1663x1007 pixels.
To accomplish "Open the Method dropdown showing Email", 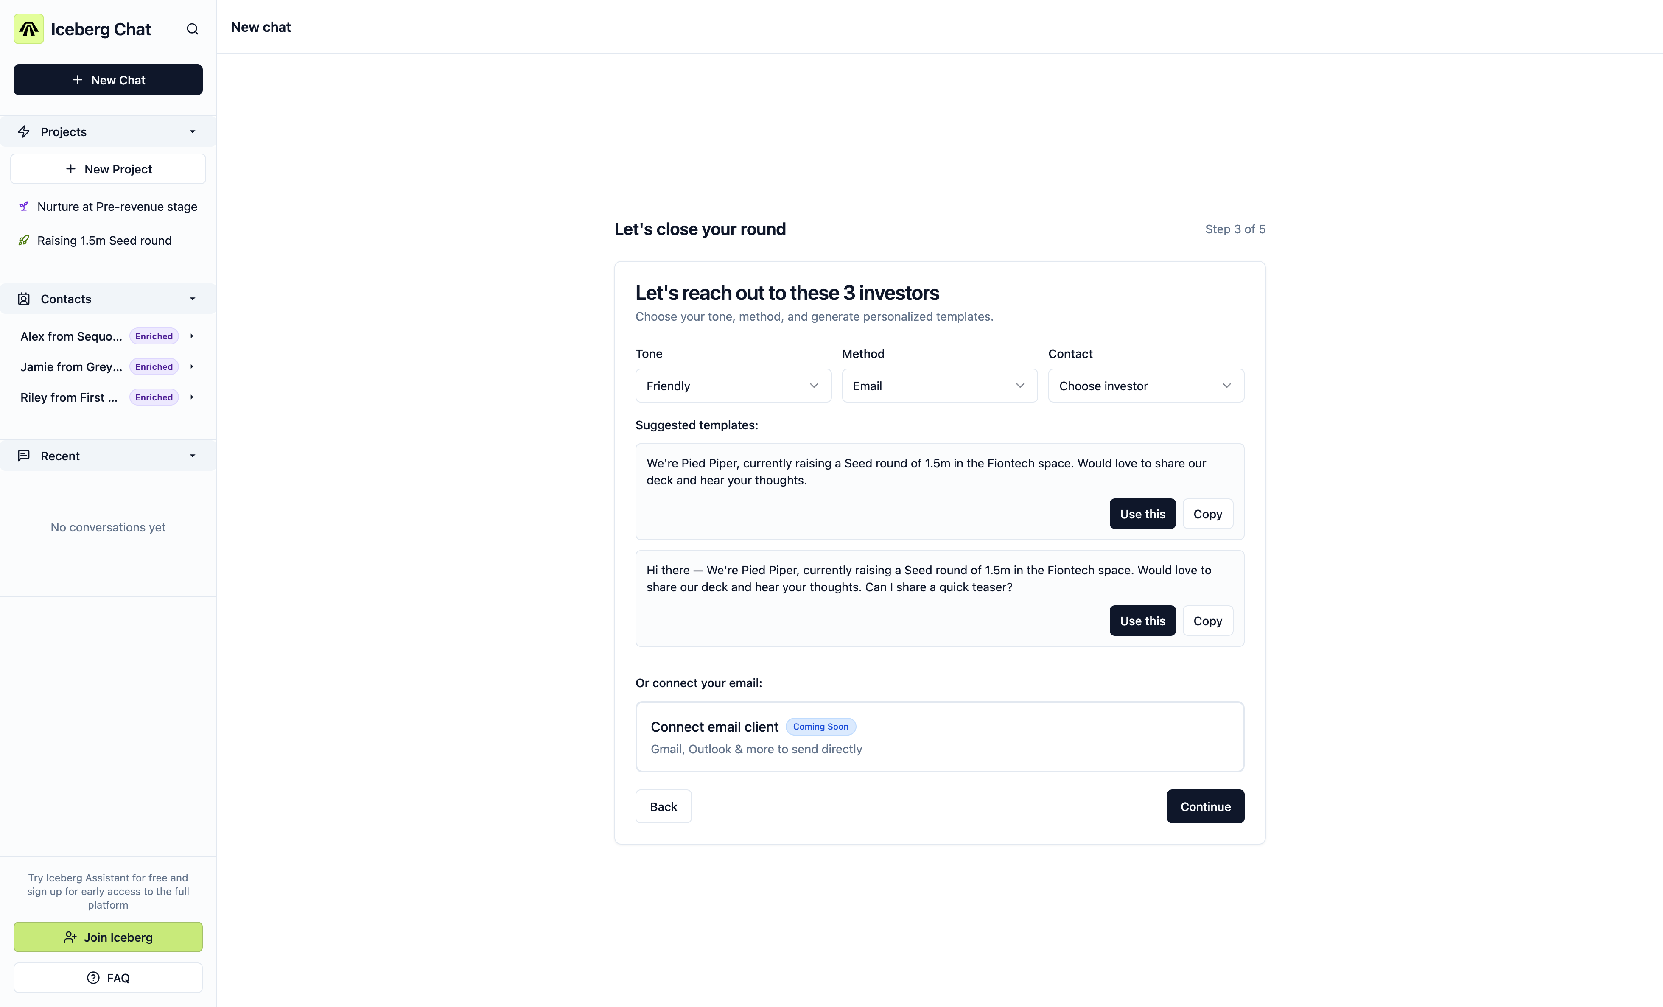I will 939,386.
